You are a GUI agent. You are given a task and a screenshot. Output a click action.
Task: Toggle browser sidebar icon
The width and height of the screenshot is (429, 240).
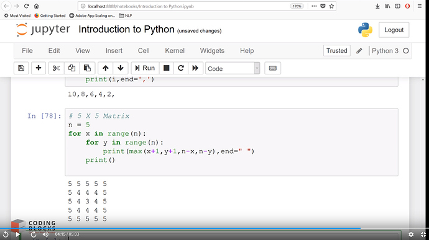(x=397, y=6)
